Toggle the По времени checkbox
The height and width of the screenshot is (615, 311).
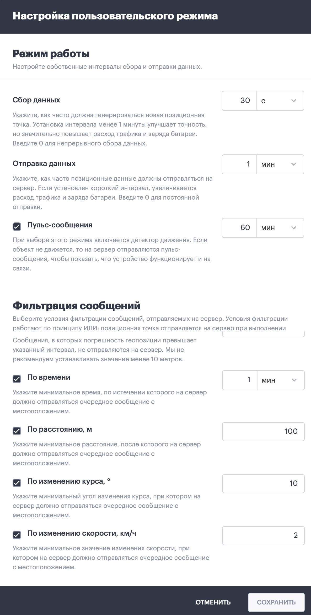point(17,379)
